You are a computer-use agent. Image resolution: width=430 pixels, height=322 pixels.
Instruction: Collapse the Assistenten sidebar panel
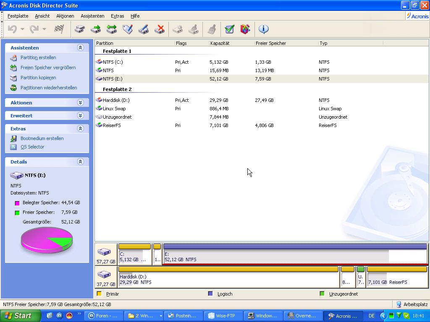pyautogui.click(x=80, y=48)
